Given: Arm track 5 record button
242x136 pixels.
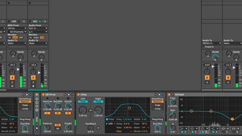Looking at the screenshot, I should pos(33,86).
